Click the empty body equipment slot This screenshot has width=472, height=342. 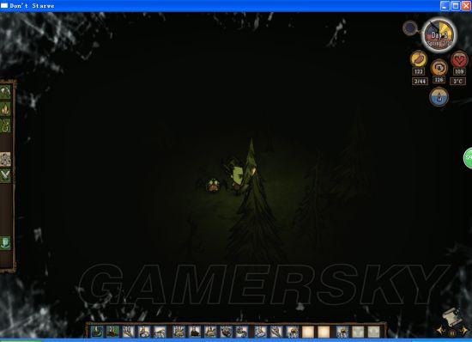click(x=358, y=332)
